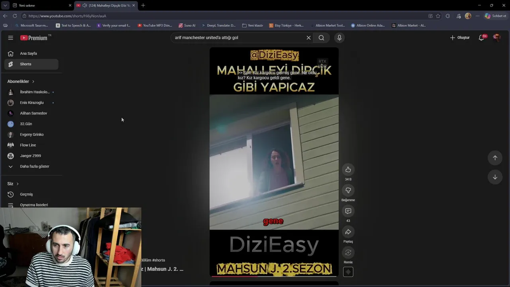The height and width of the screenshot is (287, 510).
Task: Open the tab list dropdown arrow
Action: click(5, 5)
